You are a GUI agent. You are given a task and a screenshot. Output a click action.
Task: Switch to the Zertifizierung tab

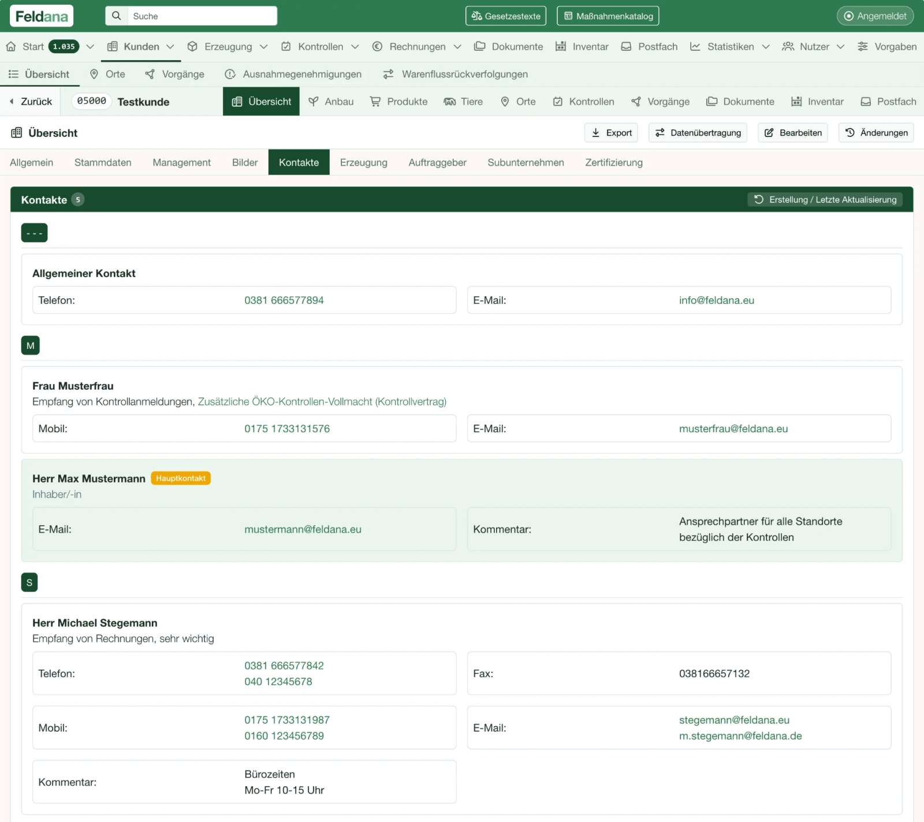pyautogui.click(x=614, y=163)
